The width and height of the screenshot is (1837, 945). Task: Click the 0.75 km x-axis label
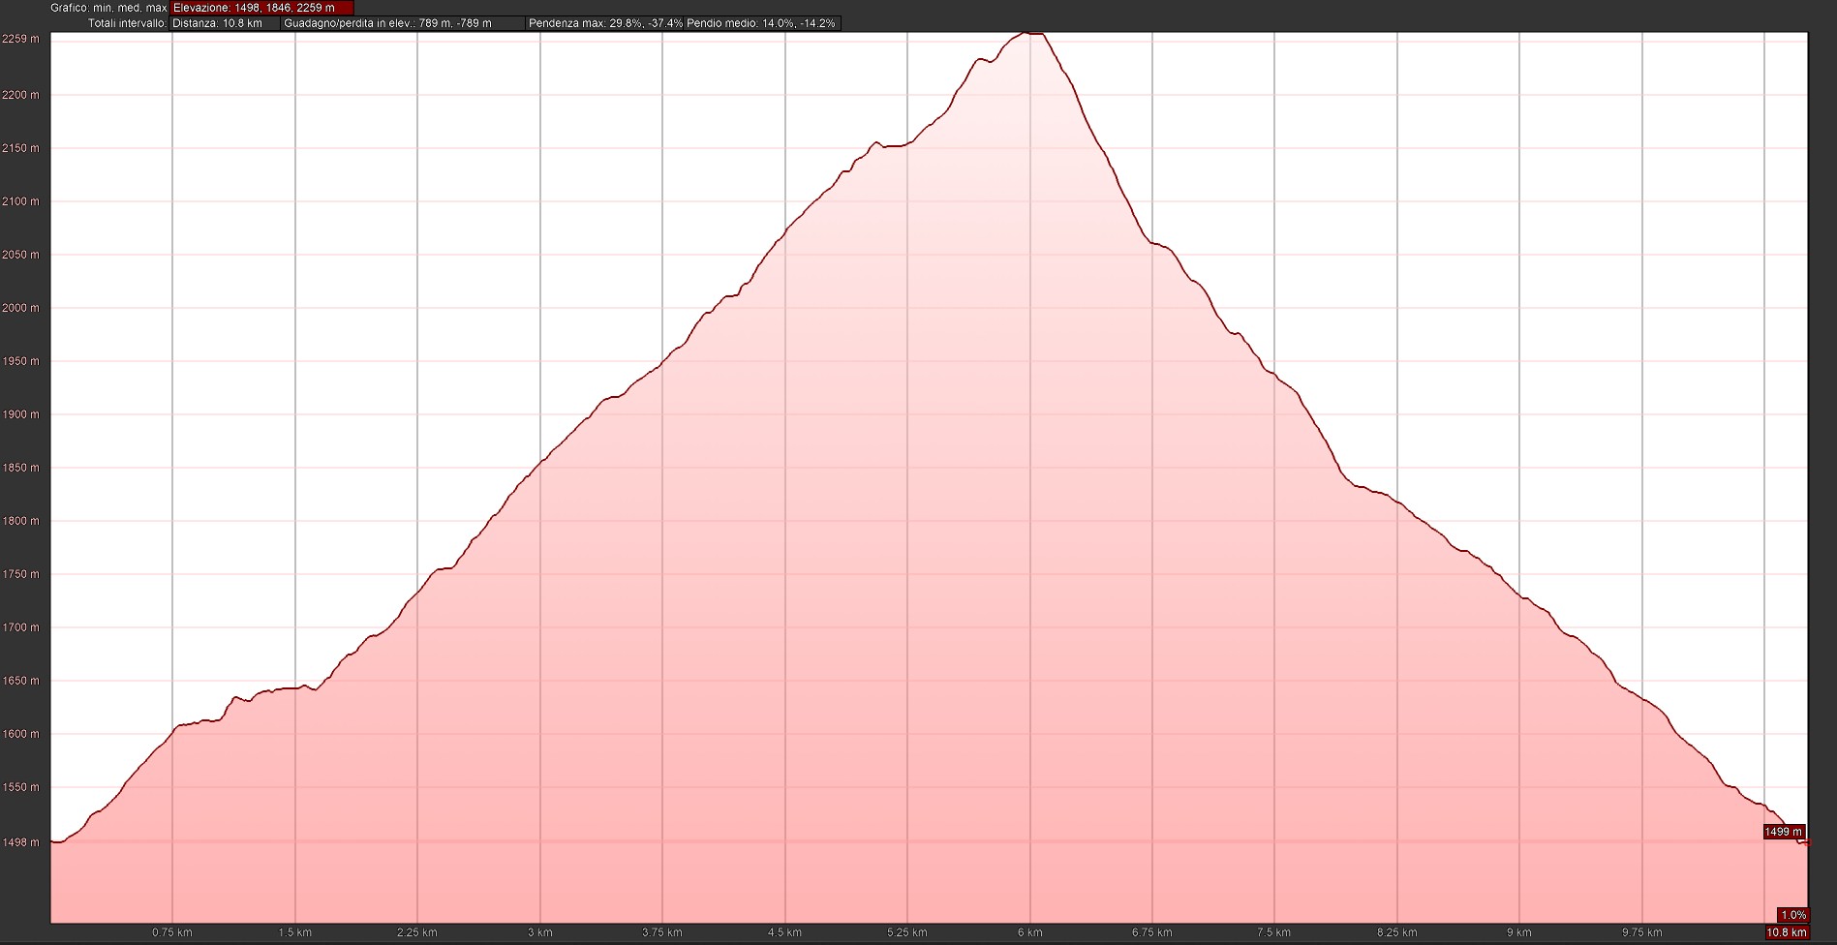(172, 933)
